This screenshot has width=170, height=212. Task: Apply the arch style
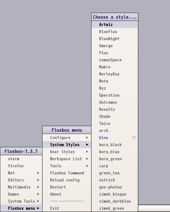click(x=115, y=131)
